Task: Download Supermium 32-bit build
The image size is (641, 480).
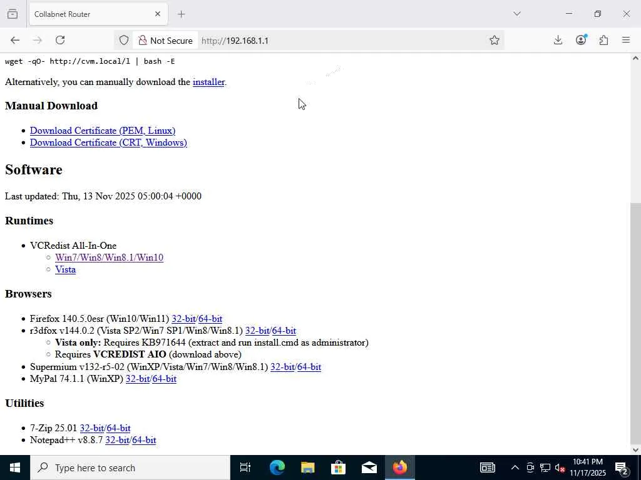Action: [x=282, y=367]
